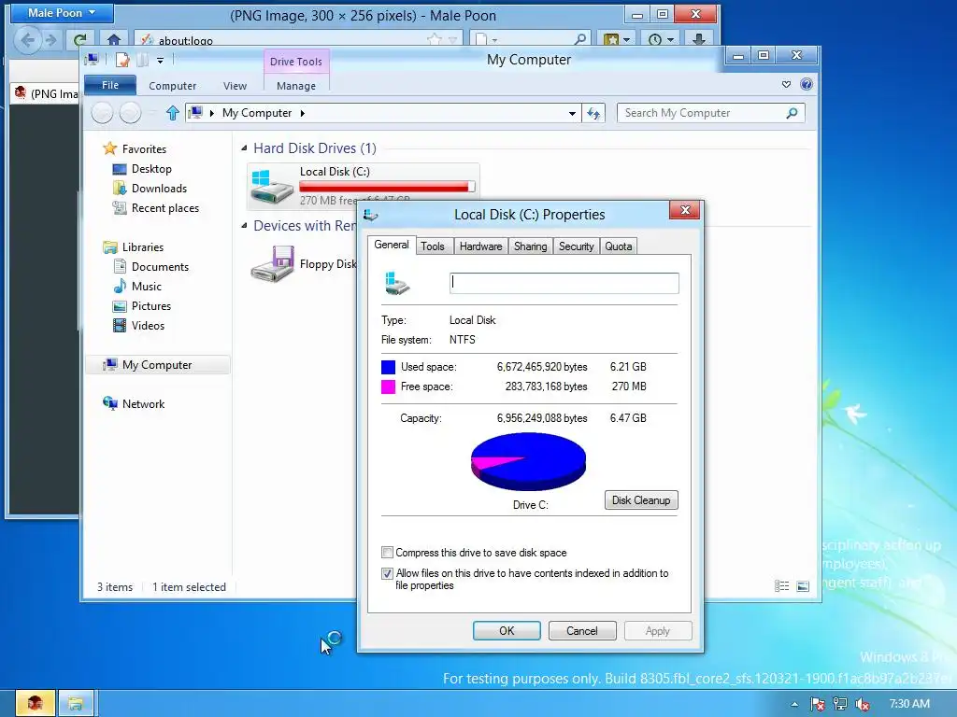The width and height of the screenshot is (957, 717).
Task: Click the Explorer back button
Action: tap(102, 113)
